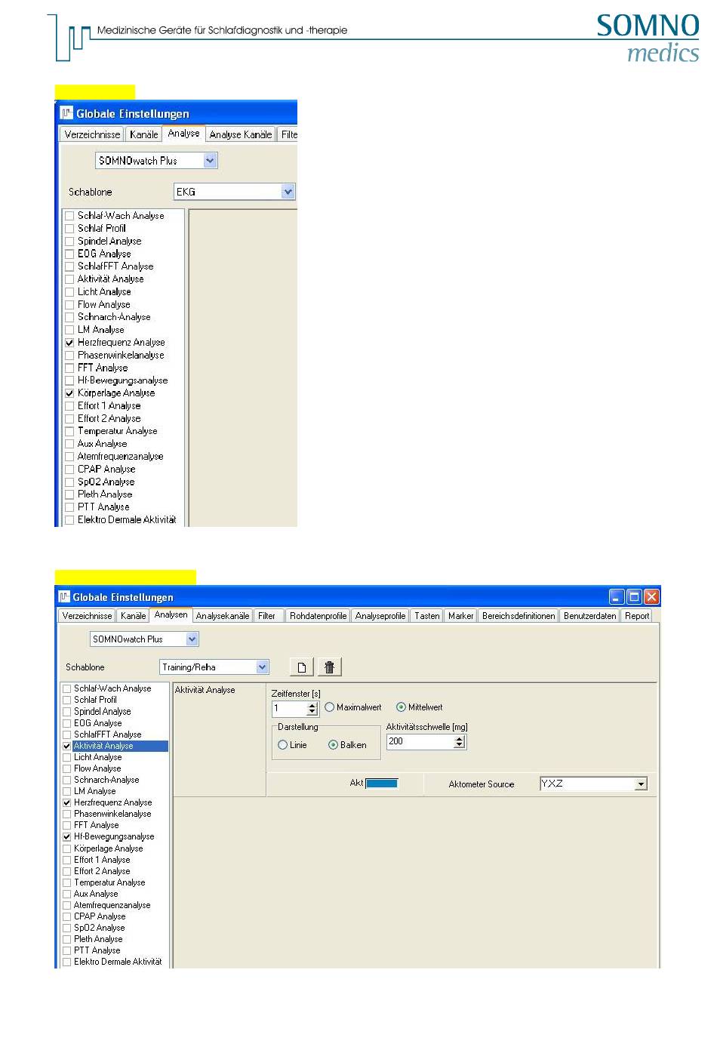Open the Schablone dropdown showing Training/Reha
This screenshot has height=1047, width=717.
point(263,667)
